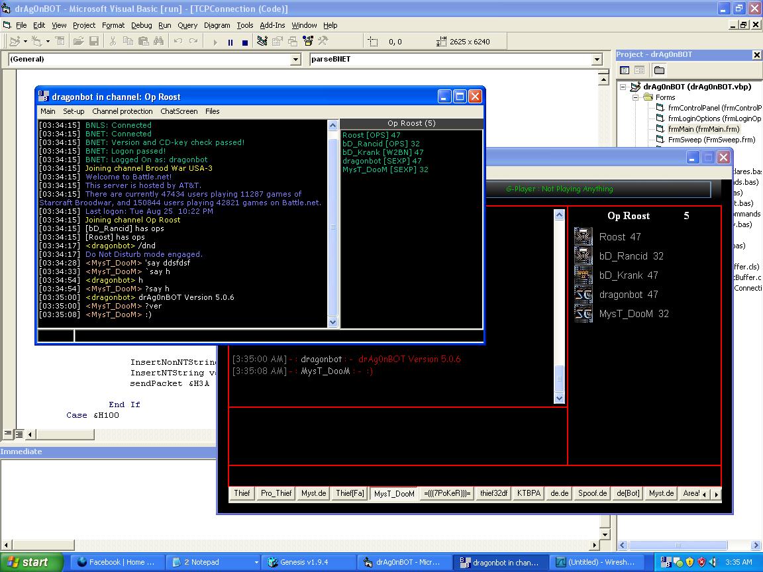
Task: Click the View Code icon in Project panel
Action: [625, 70]
